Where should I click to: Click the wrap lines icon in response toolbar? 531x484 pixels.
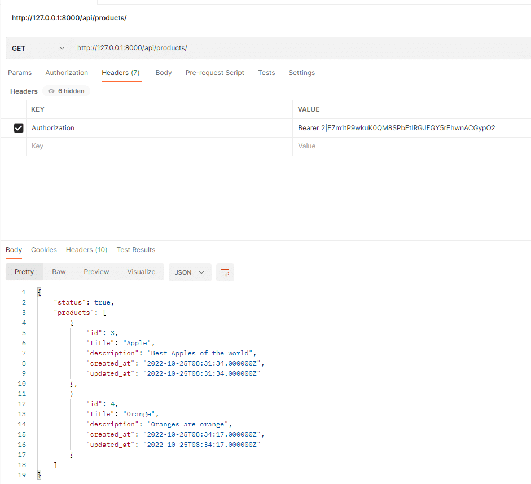[225, 272]
